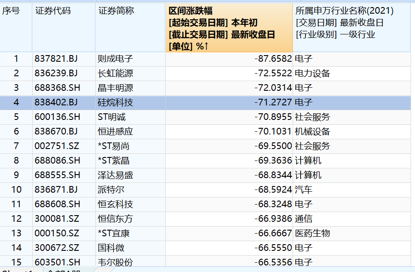Click the ascending sort arrow after %

point(206,46)
